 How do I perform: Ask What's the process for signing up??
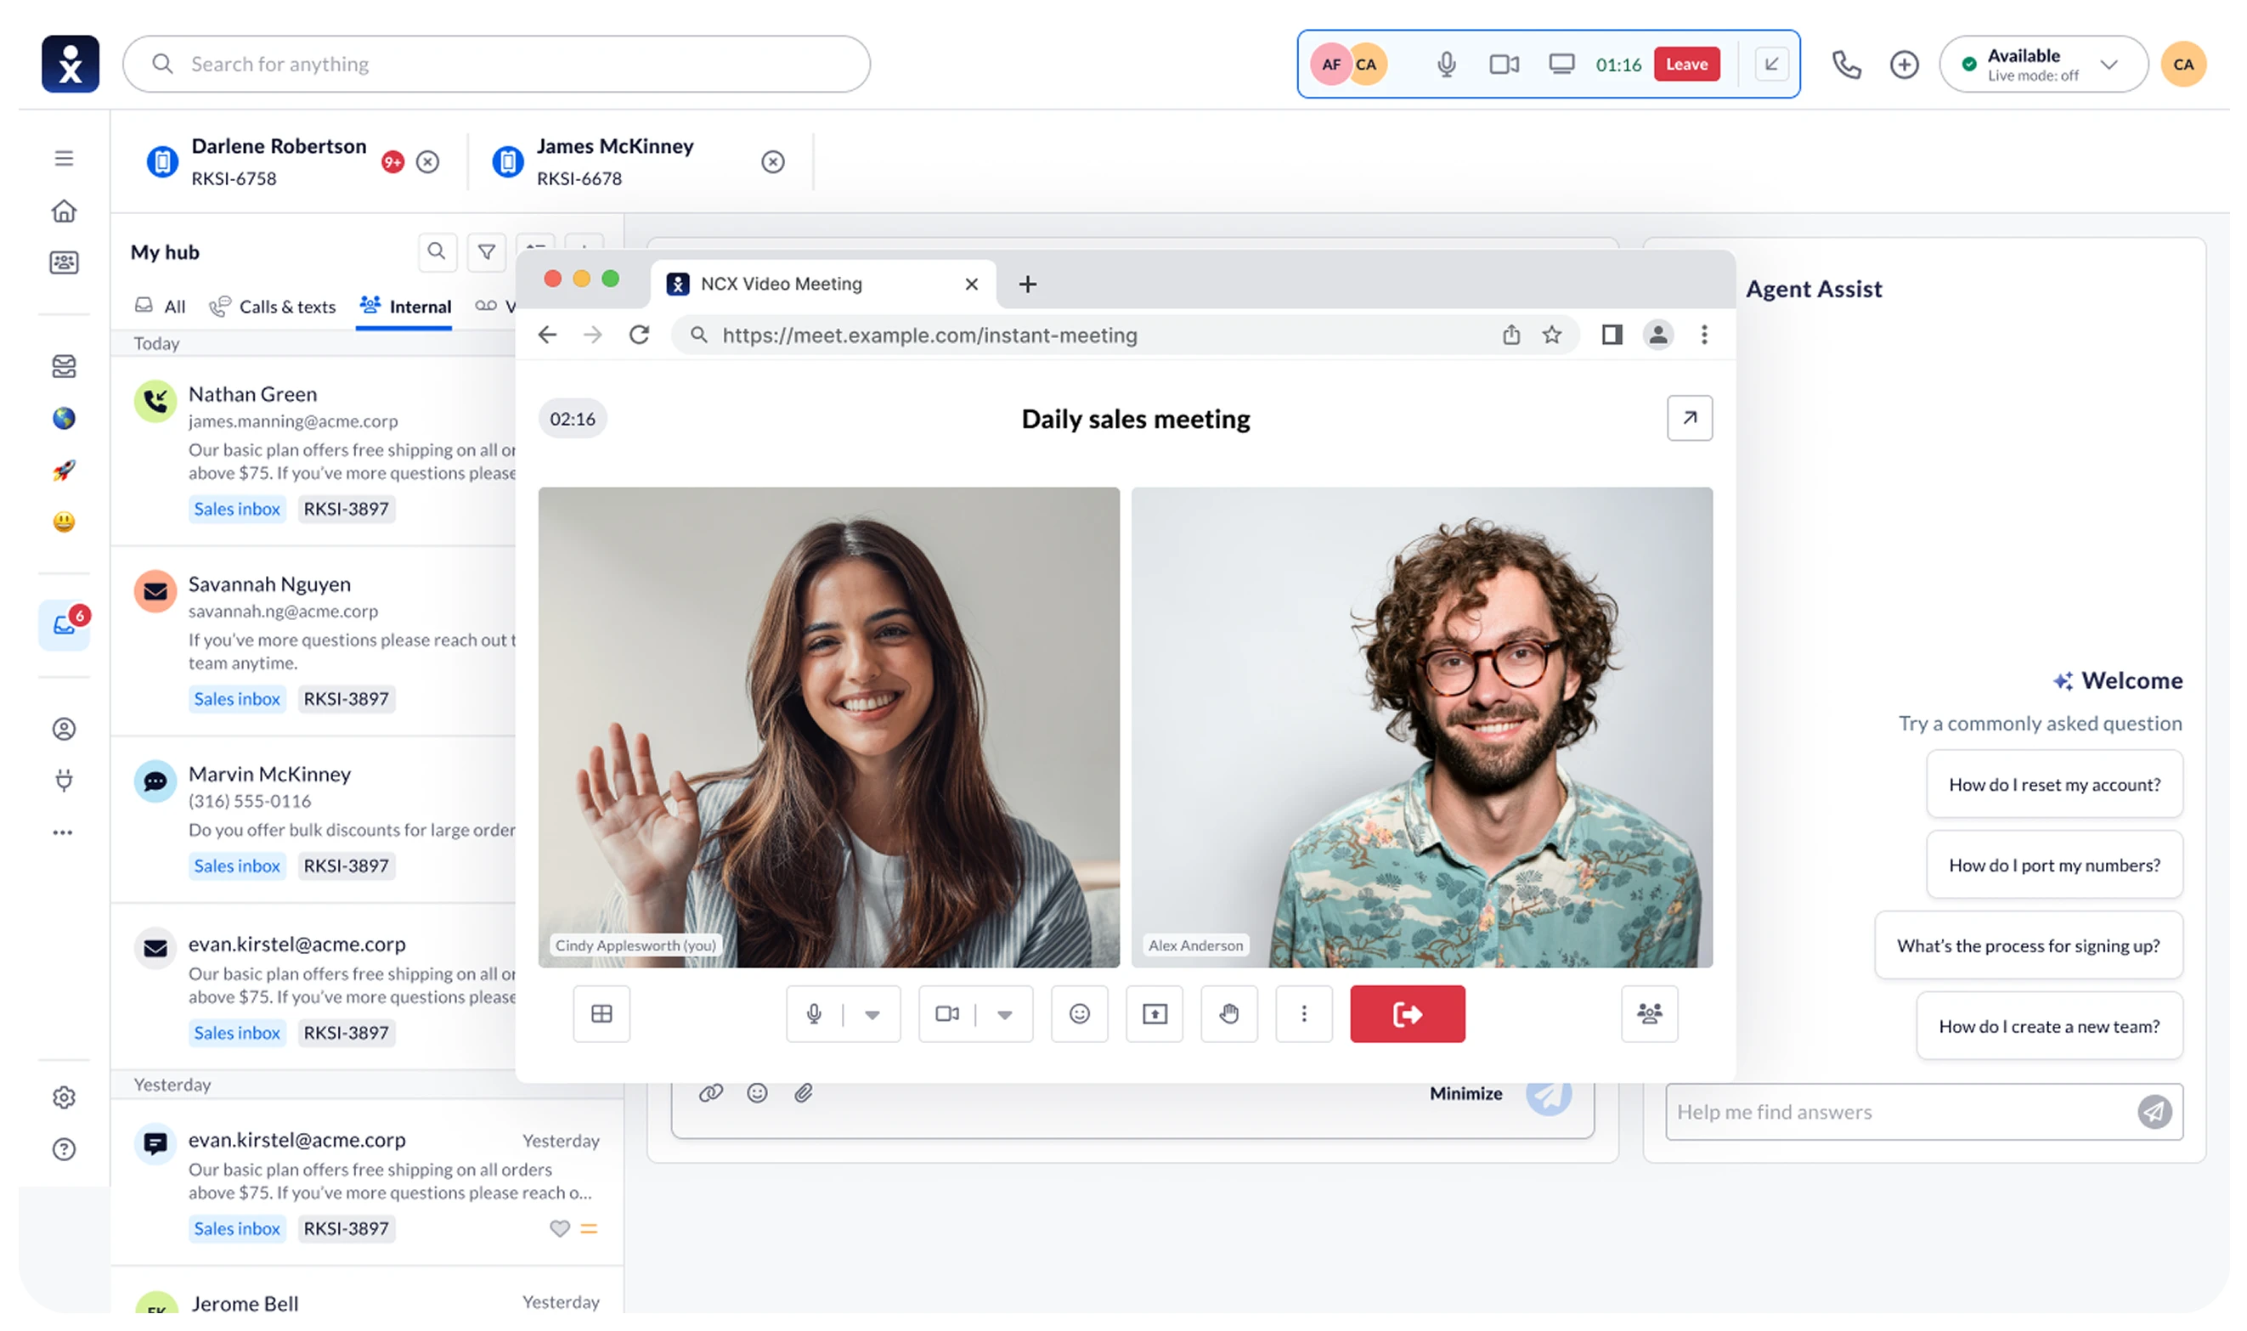click(2029, 946)
